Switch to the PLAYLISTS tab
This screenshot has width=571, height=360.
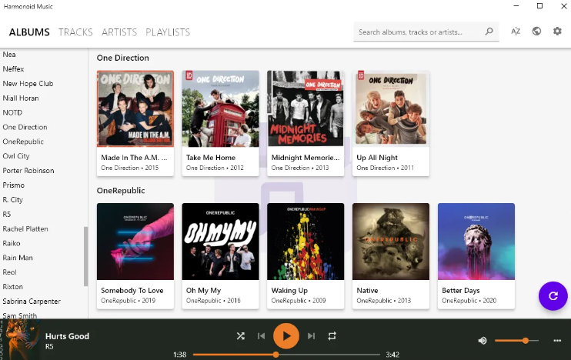(168, 32)
